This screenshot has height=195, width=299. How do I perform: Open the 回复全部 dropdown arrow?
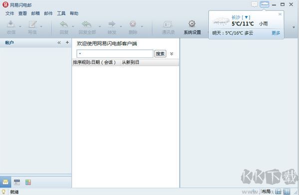[99, 26]
